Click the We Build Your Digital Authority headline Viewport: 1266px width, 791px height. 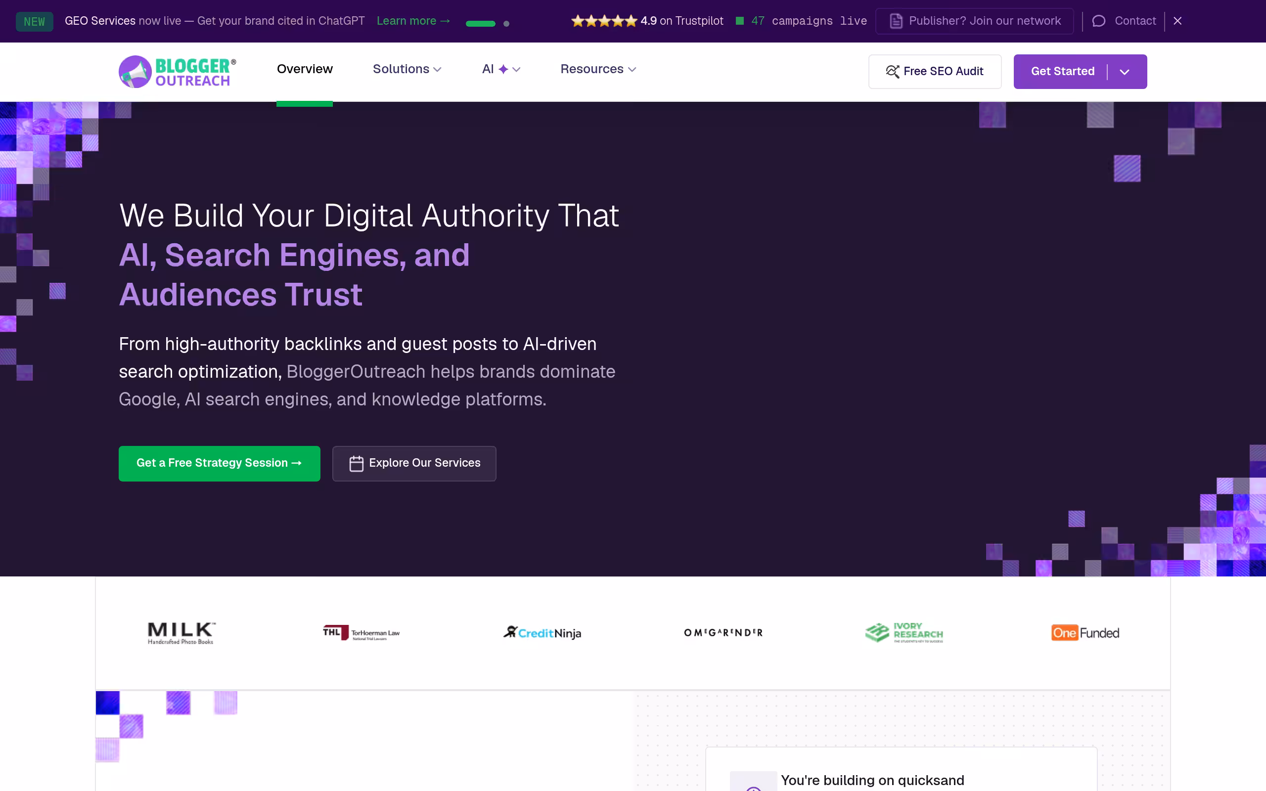point(369,255)
